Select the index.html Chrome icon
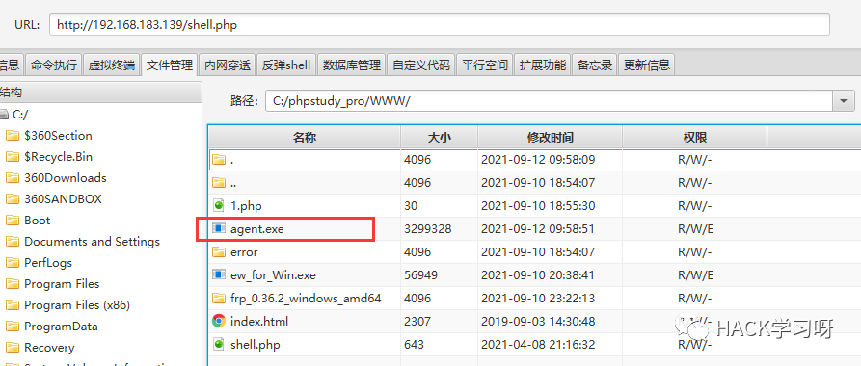This screenshot has height=366, width=861. tap(219, 321)
